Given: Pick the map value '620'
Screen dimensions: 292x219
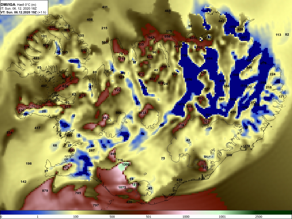Looking at the screenshot, I should (x=65, y=86).
